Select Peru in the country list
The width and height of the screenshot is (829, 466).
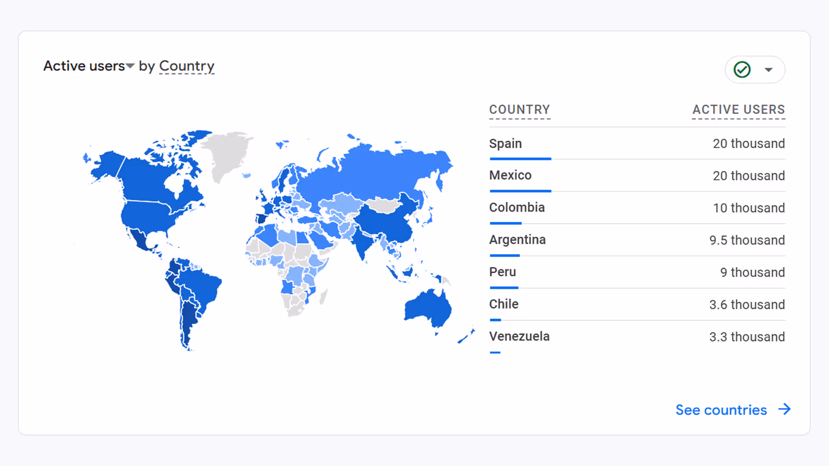(x=502, y=272)
